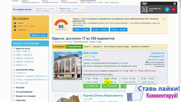Open Zirka Hotel page link
Viewport: 181px width, 102px height.
click(x=90, y=53)
